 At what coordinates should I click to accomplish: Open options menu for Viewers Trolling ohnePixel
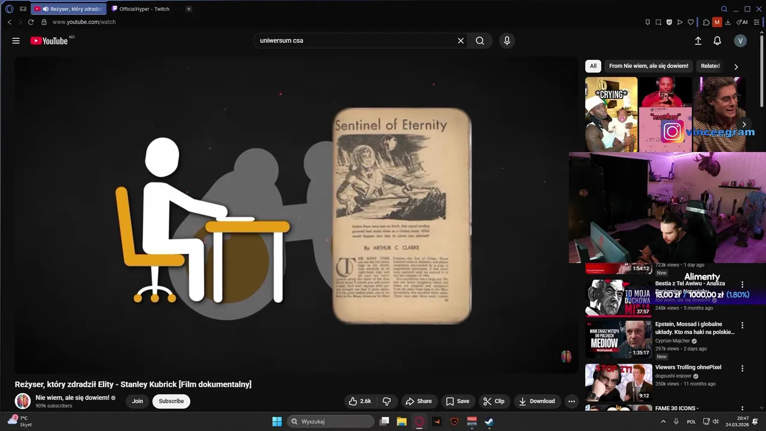coord(743,369)
